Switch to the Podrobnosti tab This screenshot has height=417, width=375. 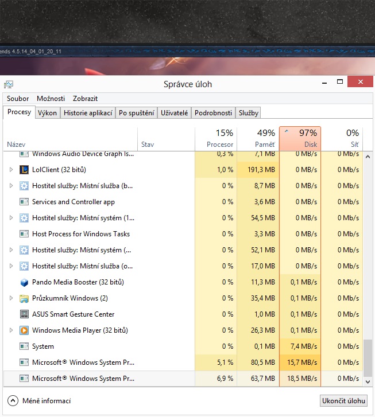point(213,113)
